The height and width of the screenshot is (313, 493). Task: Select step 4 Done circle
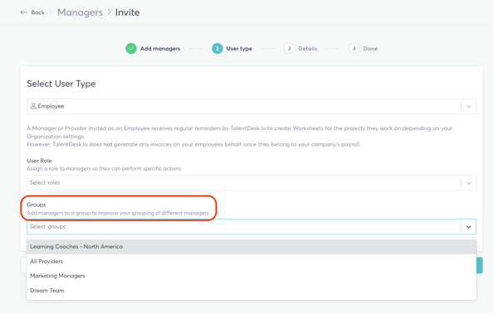354,49
